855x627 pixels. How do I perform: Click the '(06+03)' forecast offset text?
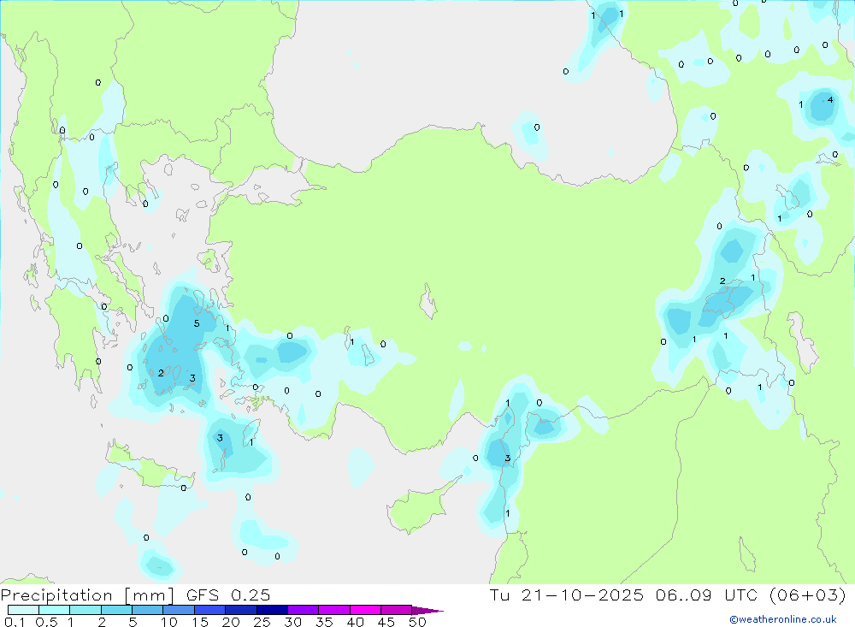pos(808,595)
